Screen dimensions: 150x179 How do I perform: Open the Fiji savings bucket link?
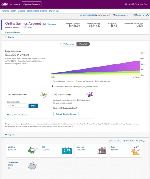point(43,147)
